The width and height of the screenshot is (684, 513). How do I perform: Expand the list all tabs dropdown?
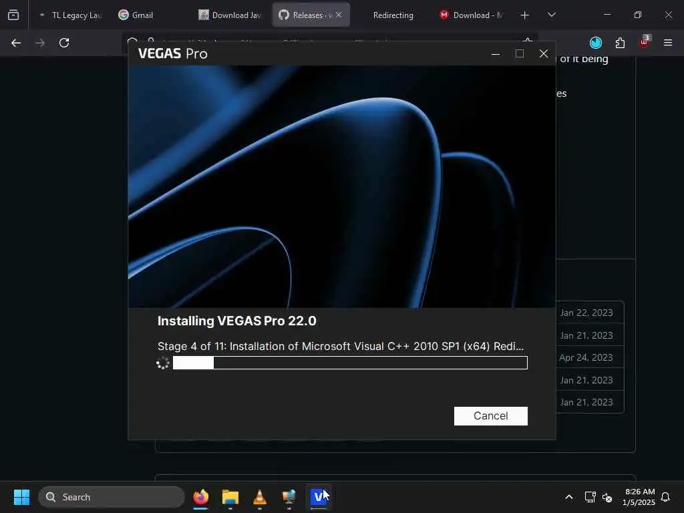[x=551, y=15]
